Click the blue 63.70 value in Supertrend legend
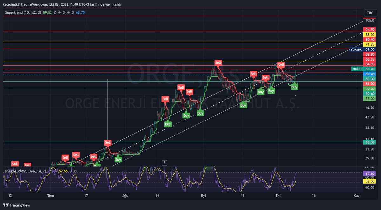Viewport: 381px width, 210px height. pos(80,13)
